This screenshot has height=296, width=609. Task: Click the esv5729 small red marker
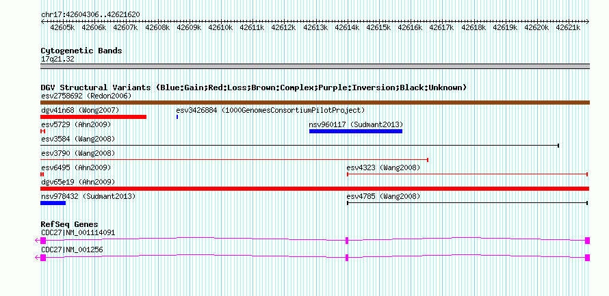(x=42, y=131)
